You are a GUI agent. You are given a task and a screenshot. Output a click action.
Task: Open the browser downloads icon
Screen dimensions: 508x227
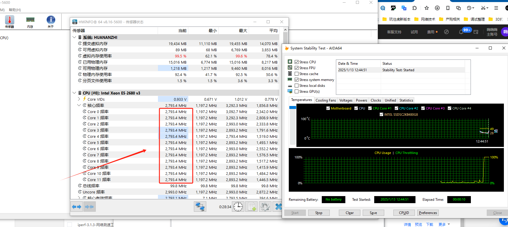(437, 8)
